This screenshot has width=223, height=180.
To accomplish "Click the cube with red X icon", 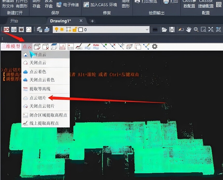I will pyautogui.click(x=46, y=47).
